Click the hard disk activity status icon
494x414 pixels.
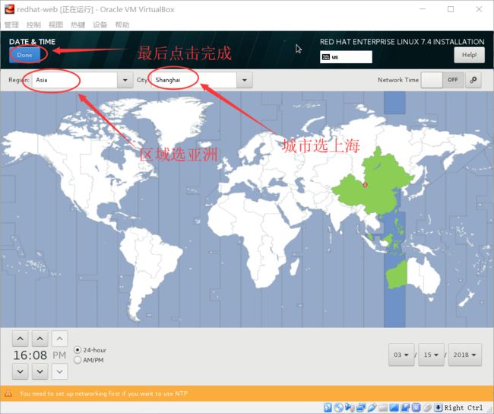[x=328, y=407]
